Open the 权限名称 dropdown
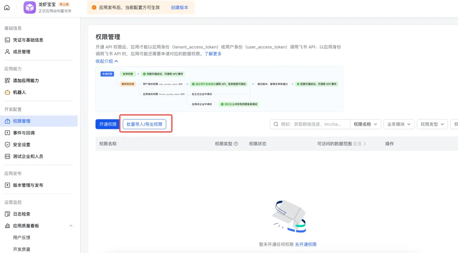 [x=365, y=124]
